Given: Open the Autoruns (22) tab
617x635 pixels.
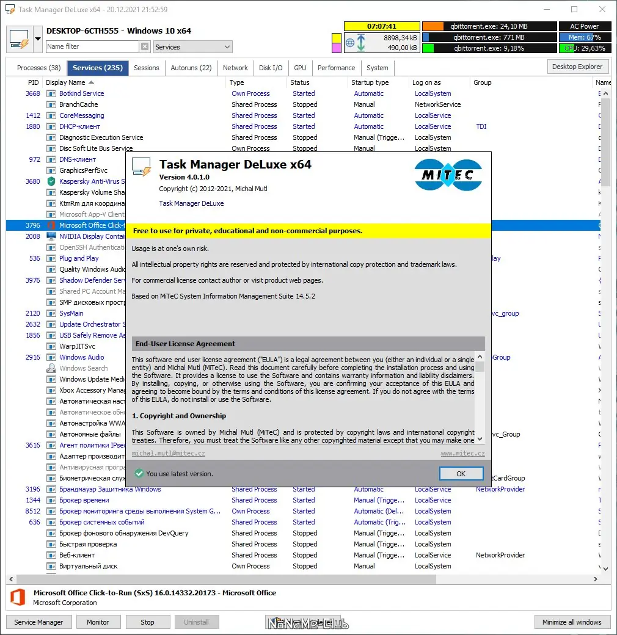Looking at the screenshot, I should coord(191,68).
